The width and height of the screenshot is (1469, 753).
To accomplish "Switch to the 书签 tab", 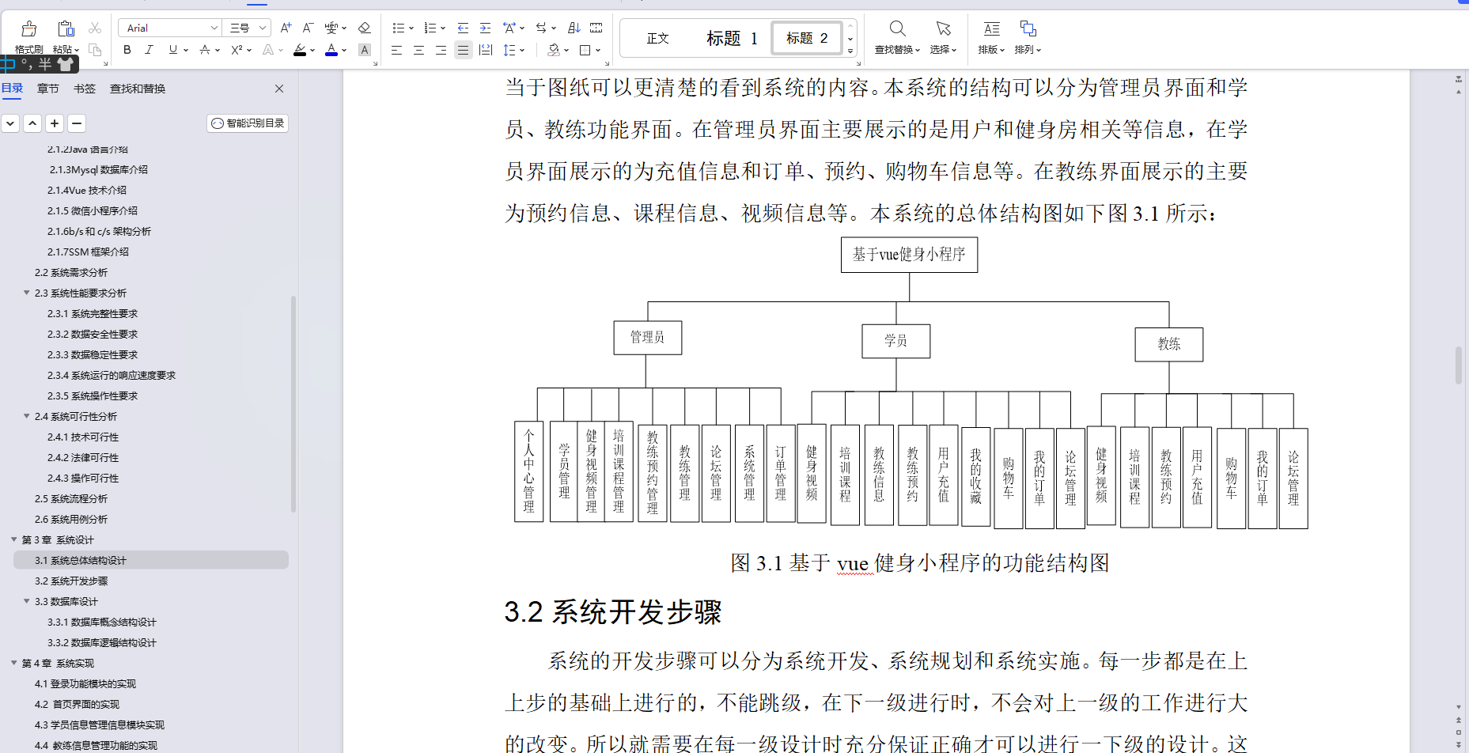I will pos(84,88).
